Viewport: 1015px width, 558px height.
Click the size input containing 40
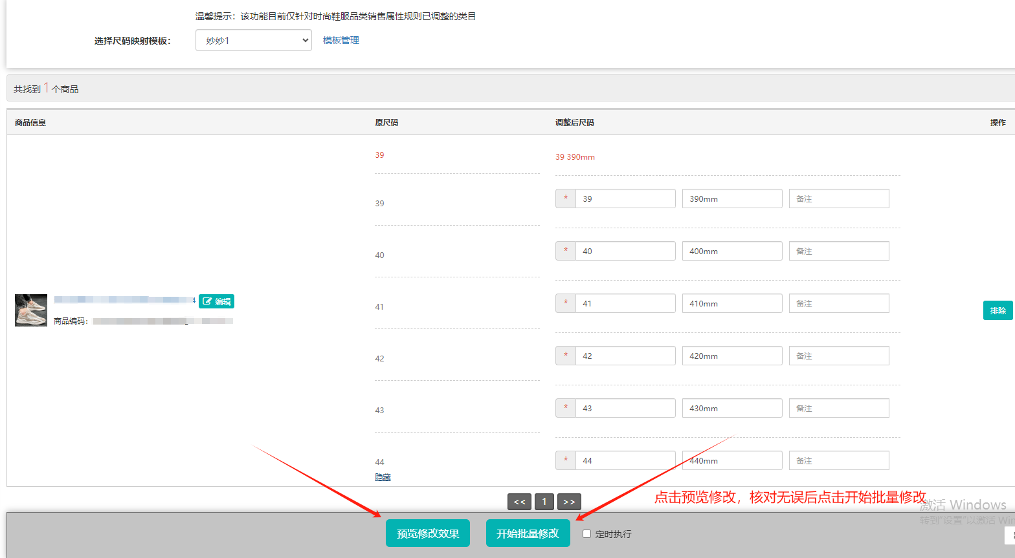click(625, 251)
